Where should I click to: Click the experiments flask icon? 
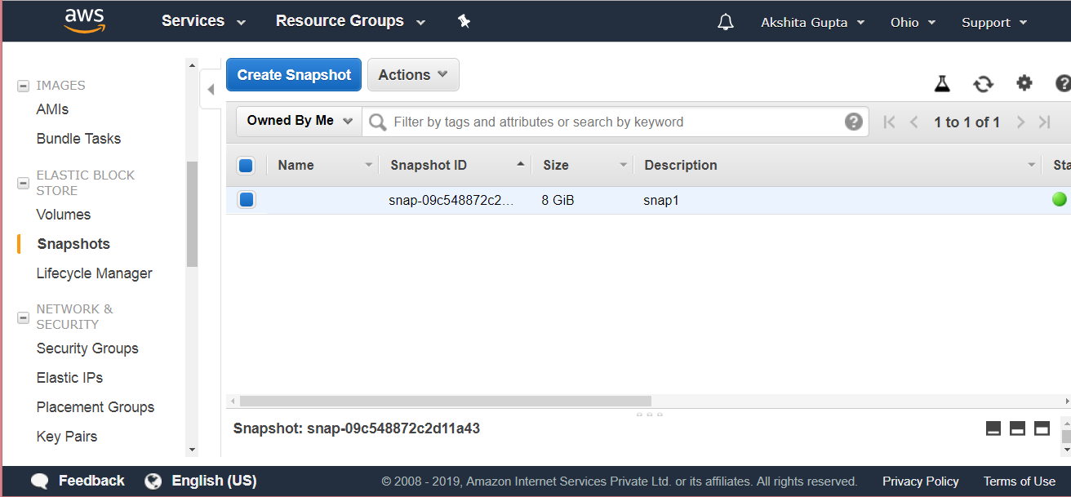[943, 83]
